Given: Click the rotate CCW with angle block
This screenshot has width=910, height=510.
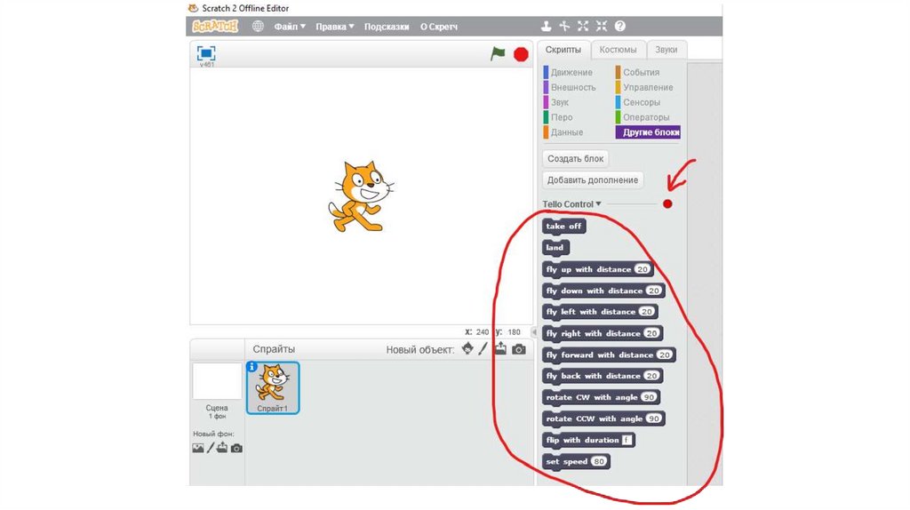Looking at the screenshot, I should (603, 418).
